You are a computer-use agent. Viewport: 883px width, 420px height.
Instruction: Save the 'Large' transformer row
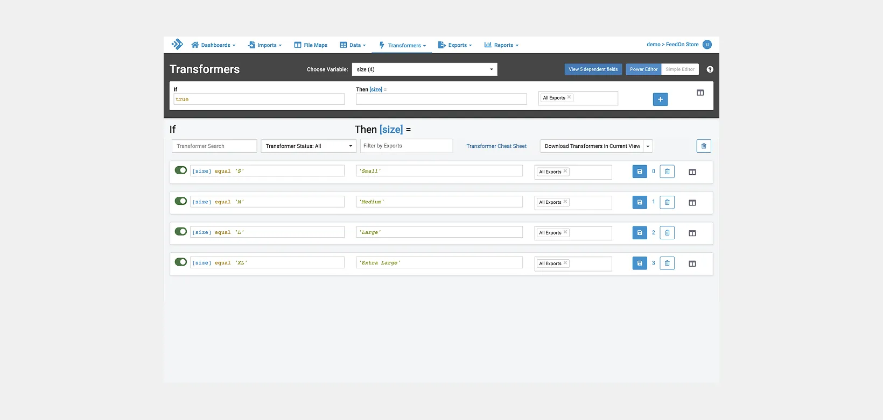640,233
